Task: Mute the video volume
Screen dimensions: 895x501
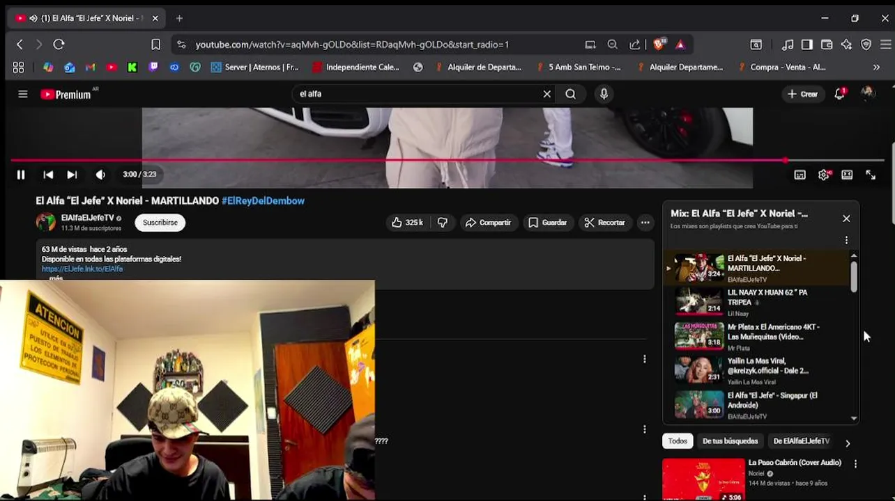Action: pyautogui.click(x=100, y=175)
